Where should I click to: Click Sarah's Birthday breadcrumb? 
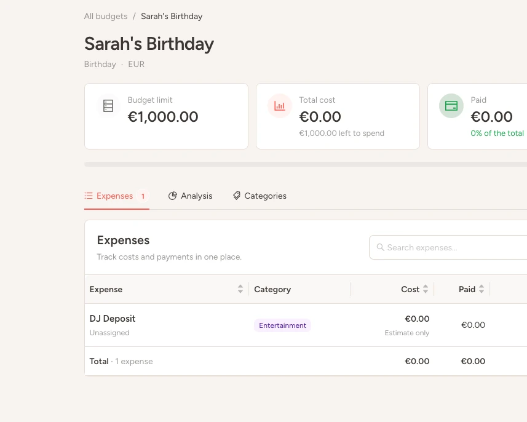coord(172,16)
